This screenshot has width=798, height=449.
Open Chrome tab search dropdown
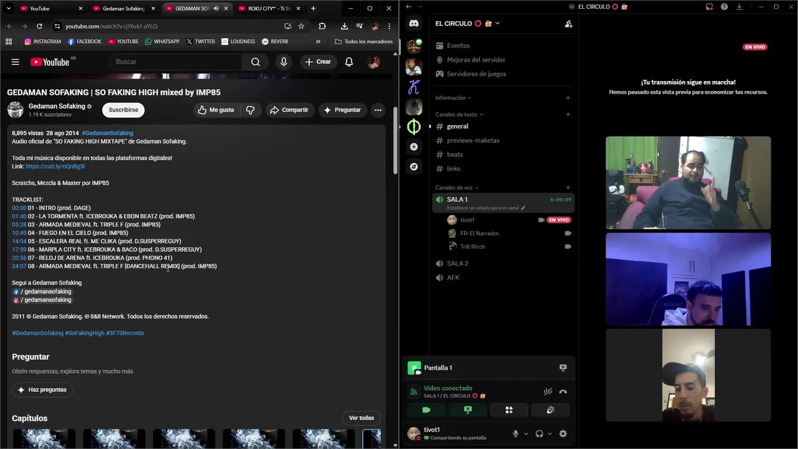9,9
